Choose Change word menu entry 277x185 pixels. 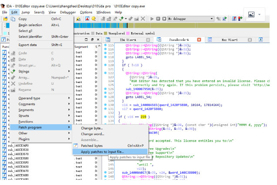tap(110, 134)
